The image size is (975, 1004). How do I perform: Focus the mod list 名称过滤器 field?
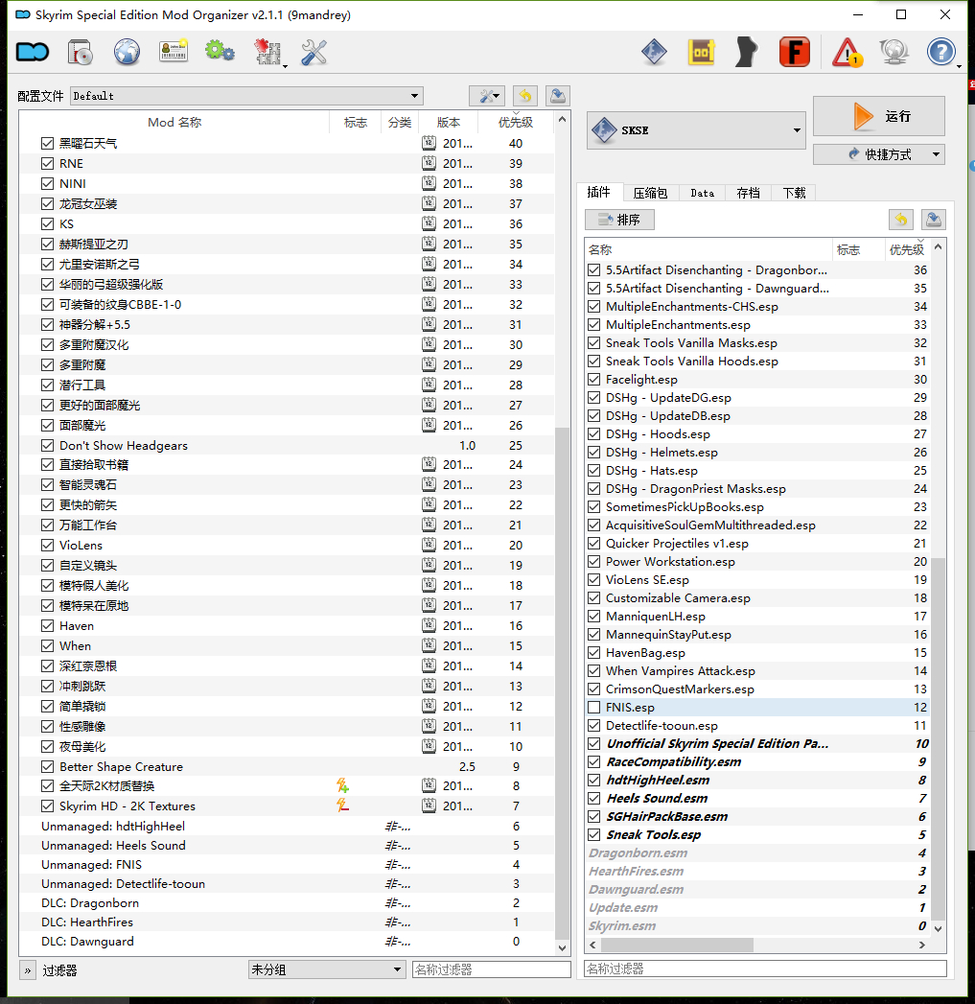tap(491, 969)
